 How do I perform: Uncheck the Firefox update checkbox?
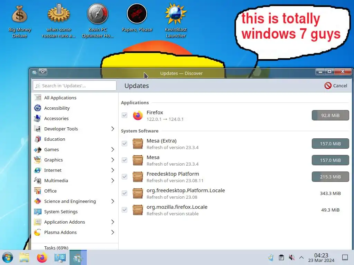pyautogui.click(x=124, y=115)
